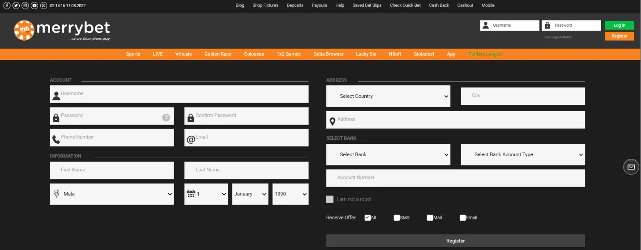The height and width of the screenshot is (250, 641).
Task: Click the Last Name input field
Action: (246, 170)
